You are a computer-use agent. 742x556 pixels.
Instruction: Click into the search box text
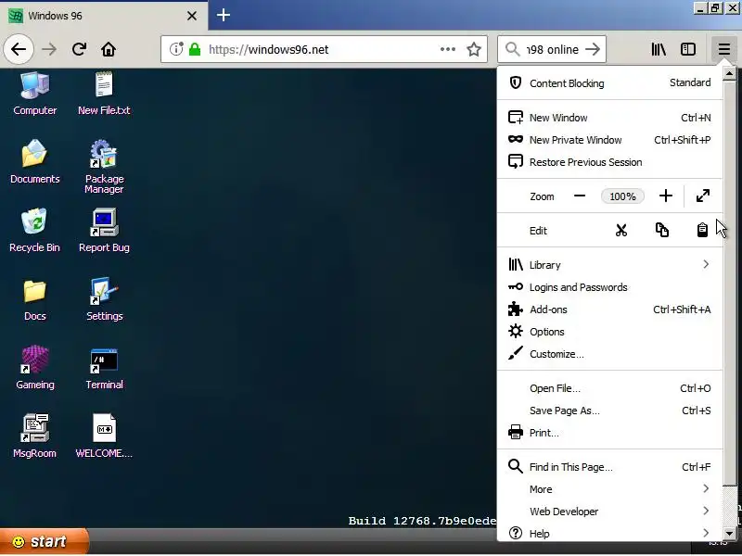pyautogui.click(x=552, y=50)
